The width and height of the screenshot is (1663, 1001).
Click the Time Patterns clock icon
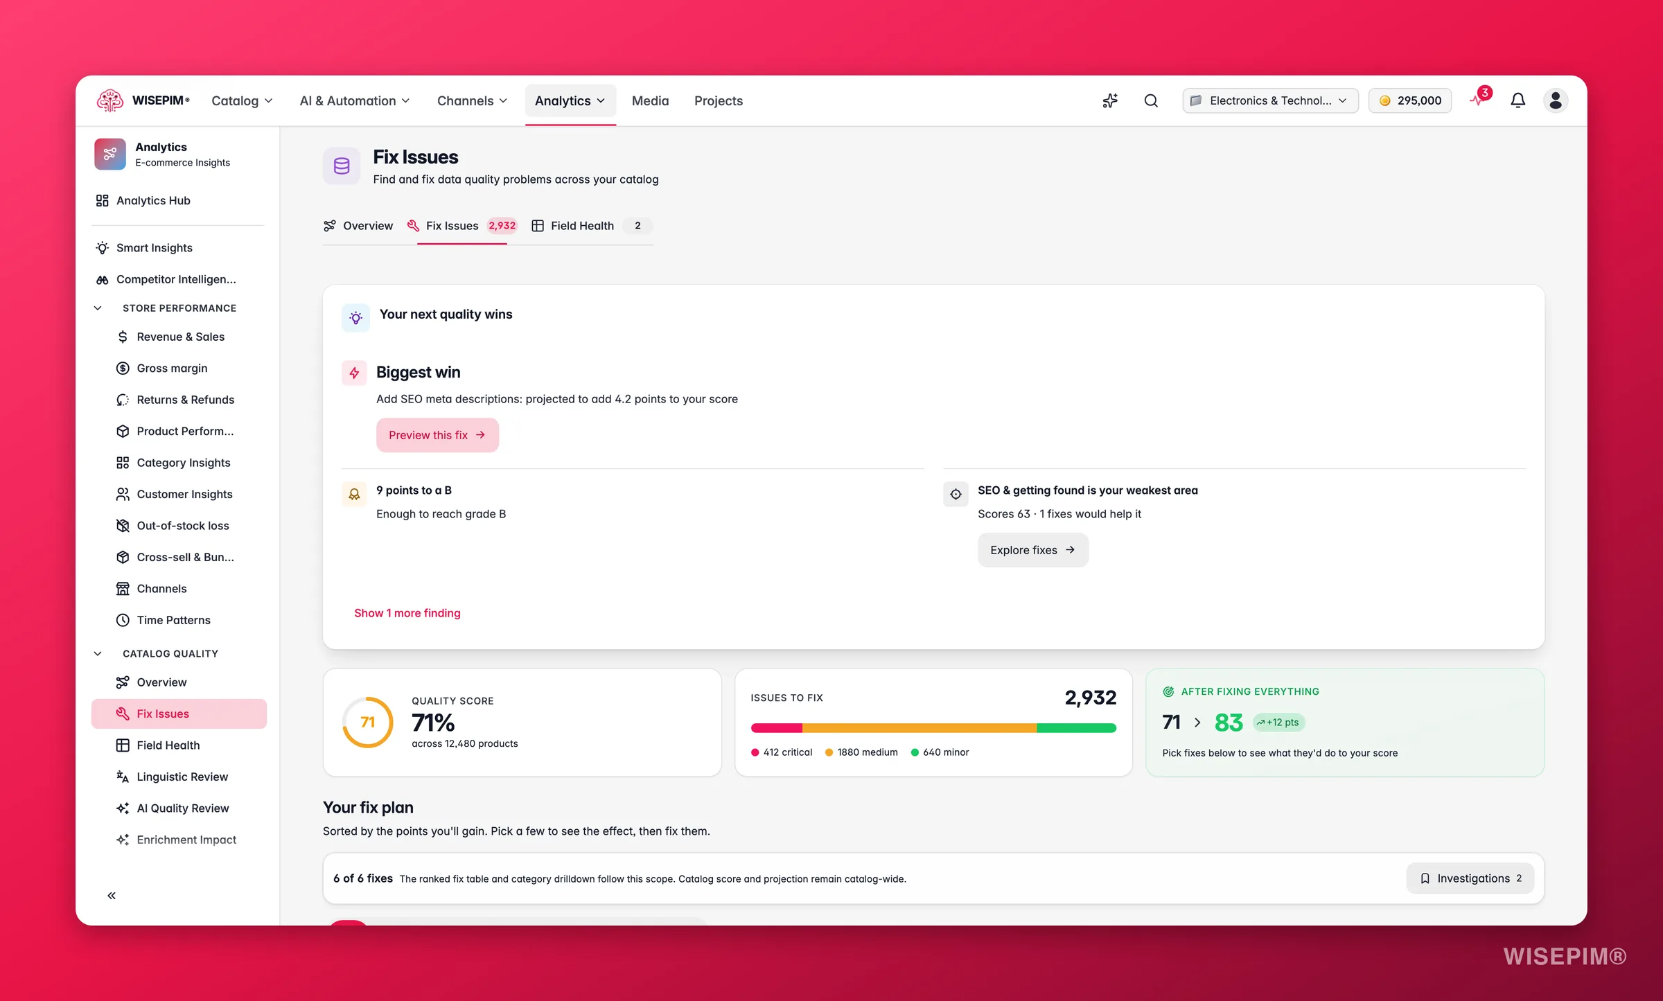pos(123,620)
